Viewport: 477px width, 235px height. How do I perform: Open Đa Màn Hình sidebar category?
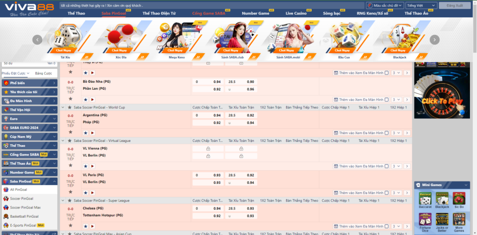29,101
